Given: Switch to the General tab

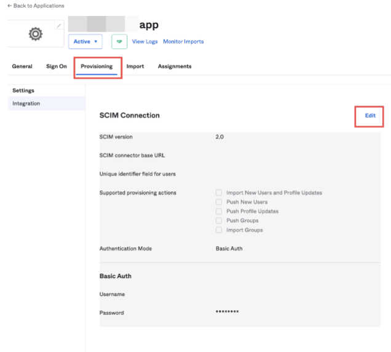Looking at the screenshot, I should pos(22,66).
